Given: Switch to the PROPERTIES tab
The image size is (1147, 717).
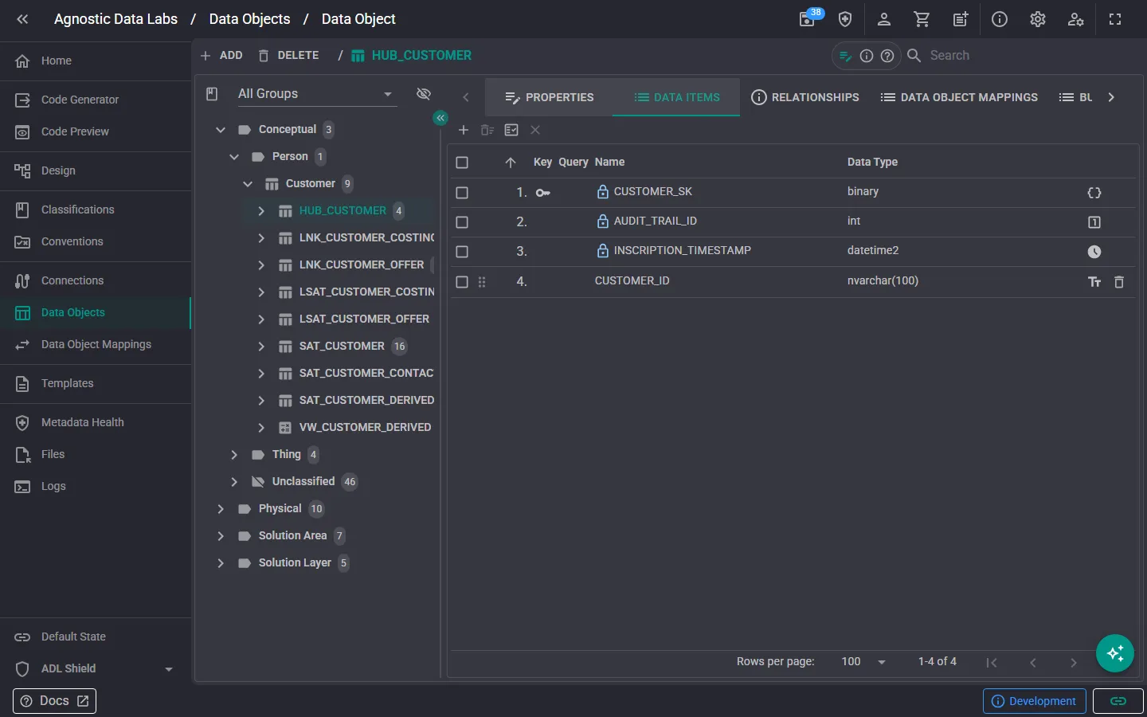Looking at the screenshot, I should 549,97.
